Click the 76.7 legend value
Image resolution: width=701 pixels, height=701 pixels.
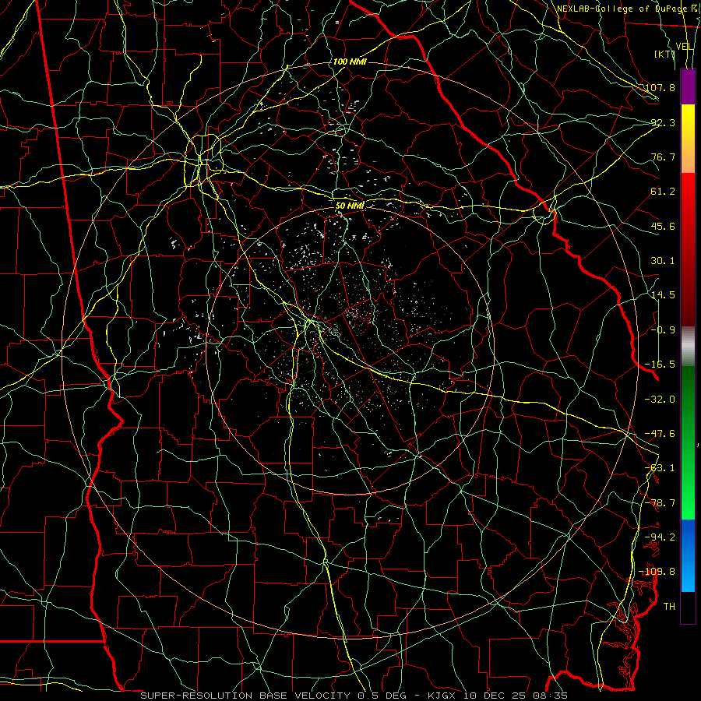pos(663,157)
